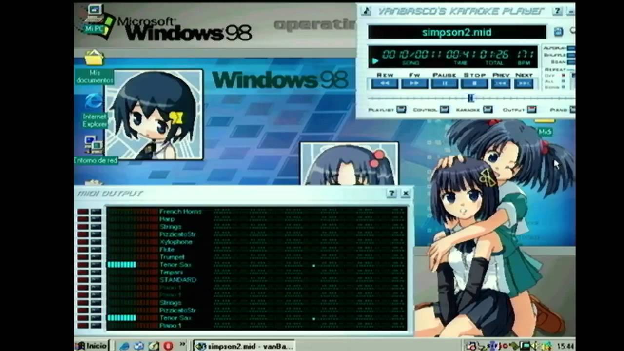Viewport: 624px width, 351px height.
Task: Mute Flute channel with red button
Action: (83, 250)
